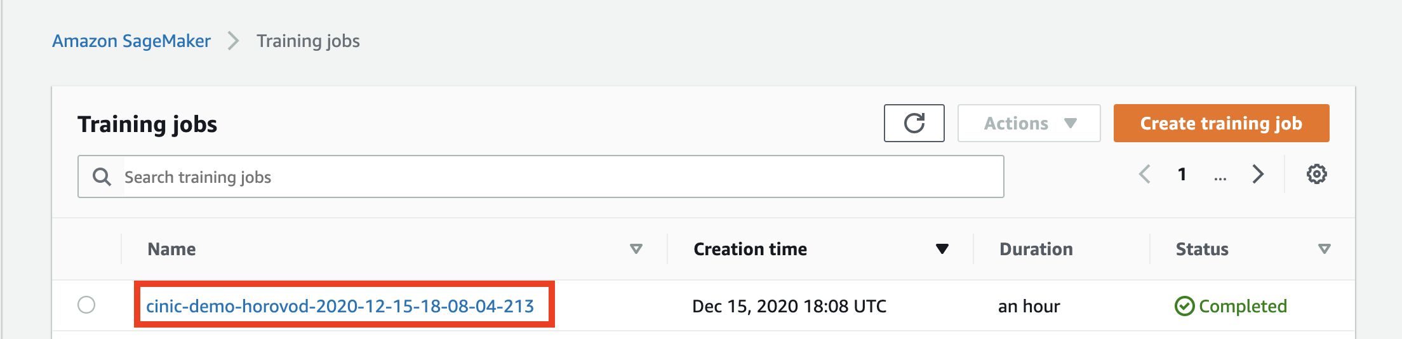Screen dimensions: 1402x339
Task: Click the Duration column header
Action: coord(1036,249)
